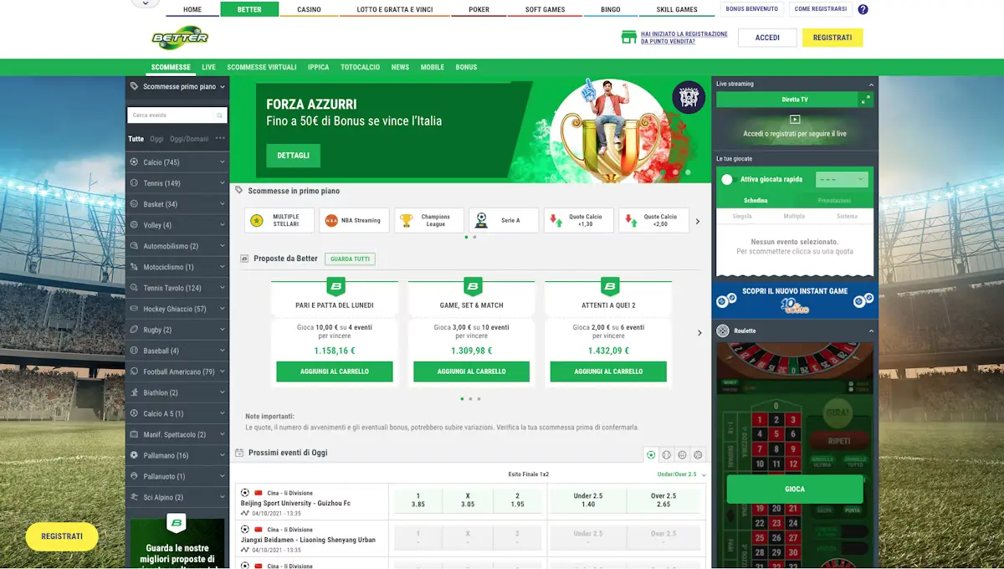The height and width of the screenshot is (569, 1004).
Task: Select the soccer ball sport filter
Action: pyautogui.click(x=651, y=455)
